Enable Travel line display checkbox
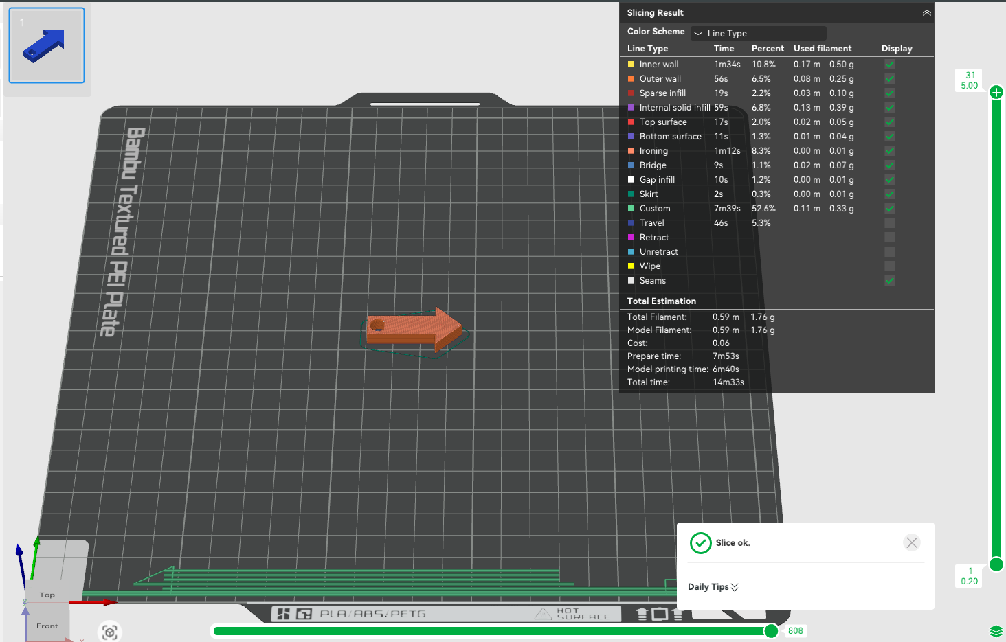The image size is (1006, 642). [890, 223]
